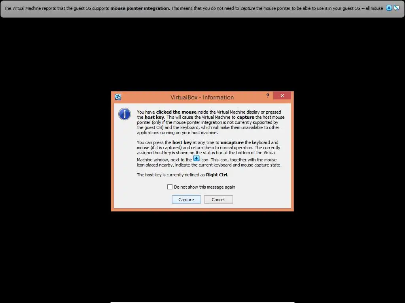Click the bold 'uncapture' word in the dialog

(232, 142)
